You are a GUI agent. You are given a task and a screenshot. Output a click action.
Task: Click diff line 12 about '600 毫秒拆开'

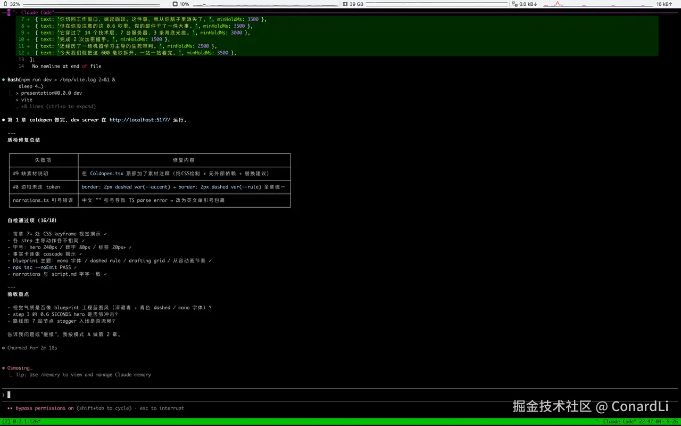tap(338, 53)
